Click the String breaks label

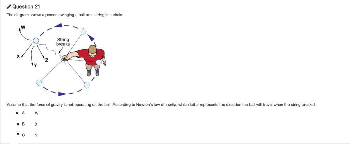click(63, 42)
